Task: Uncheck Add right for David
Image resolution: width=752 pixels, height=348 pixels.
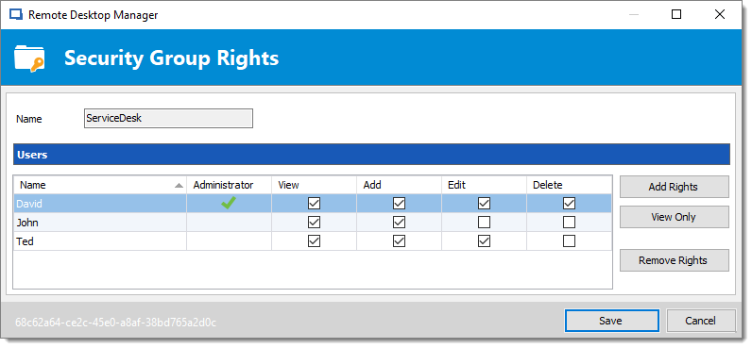Action: coord(399,204)
